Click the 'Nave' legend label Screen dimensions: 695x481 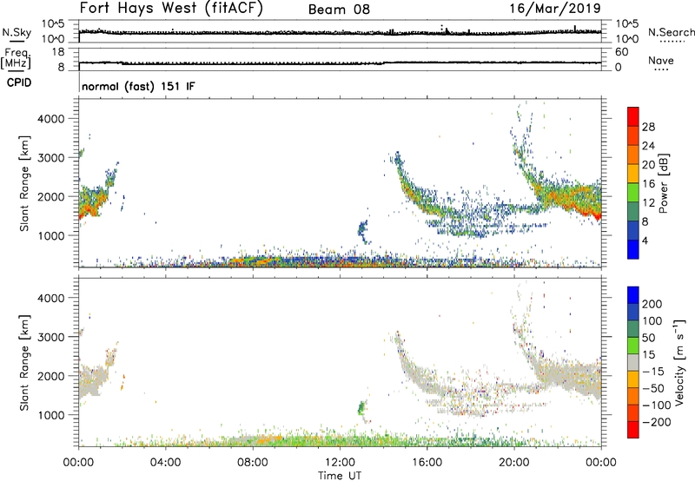pyautogui.click(x=661, y=60)
